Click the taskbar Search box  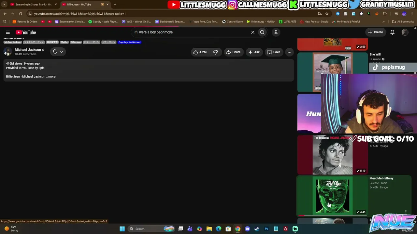pos(151,229)
